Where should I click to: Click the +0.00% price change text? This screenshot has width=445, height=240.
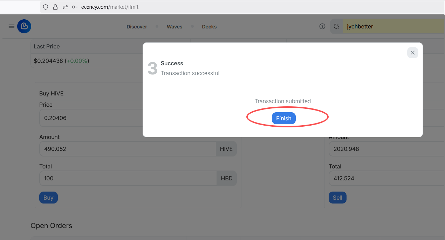pyautogui.click(x=77, y=61)
